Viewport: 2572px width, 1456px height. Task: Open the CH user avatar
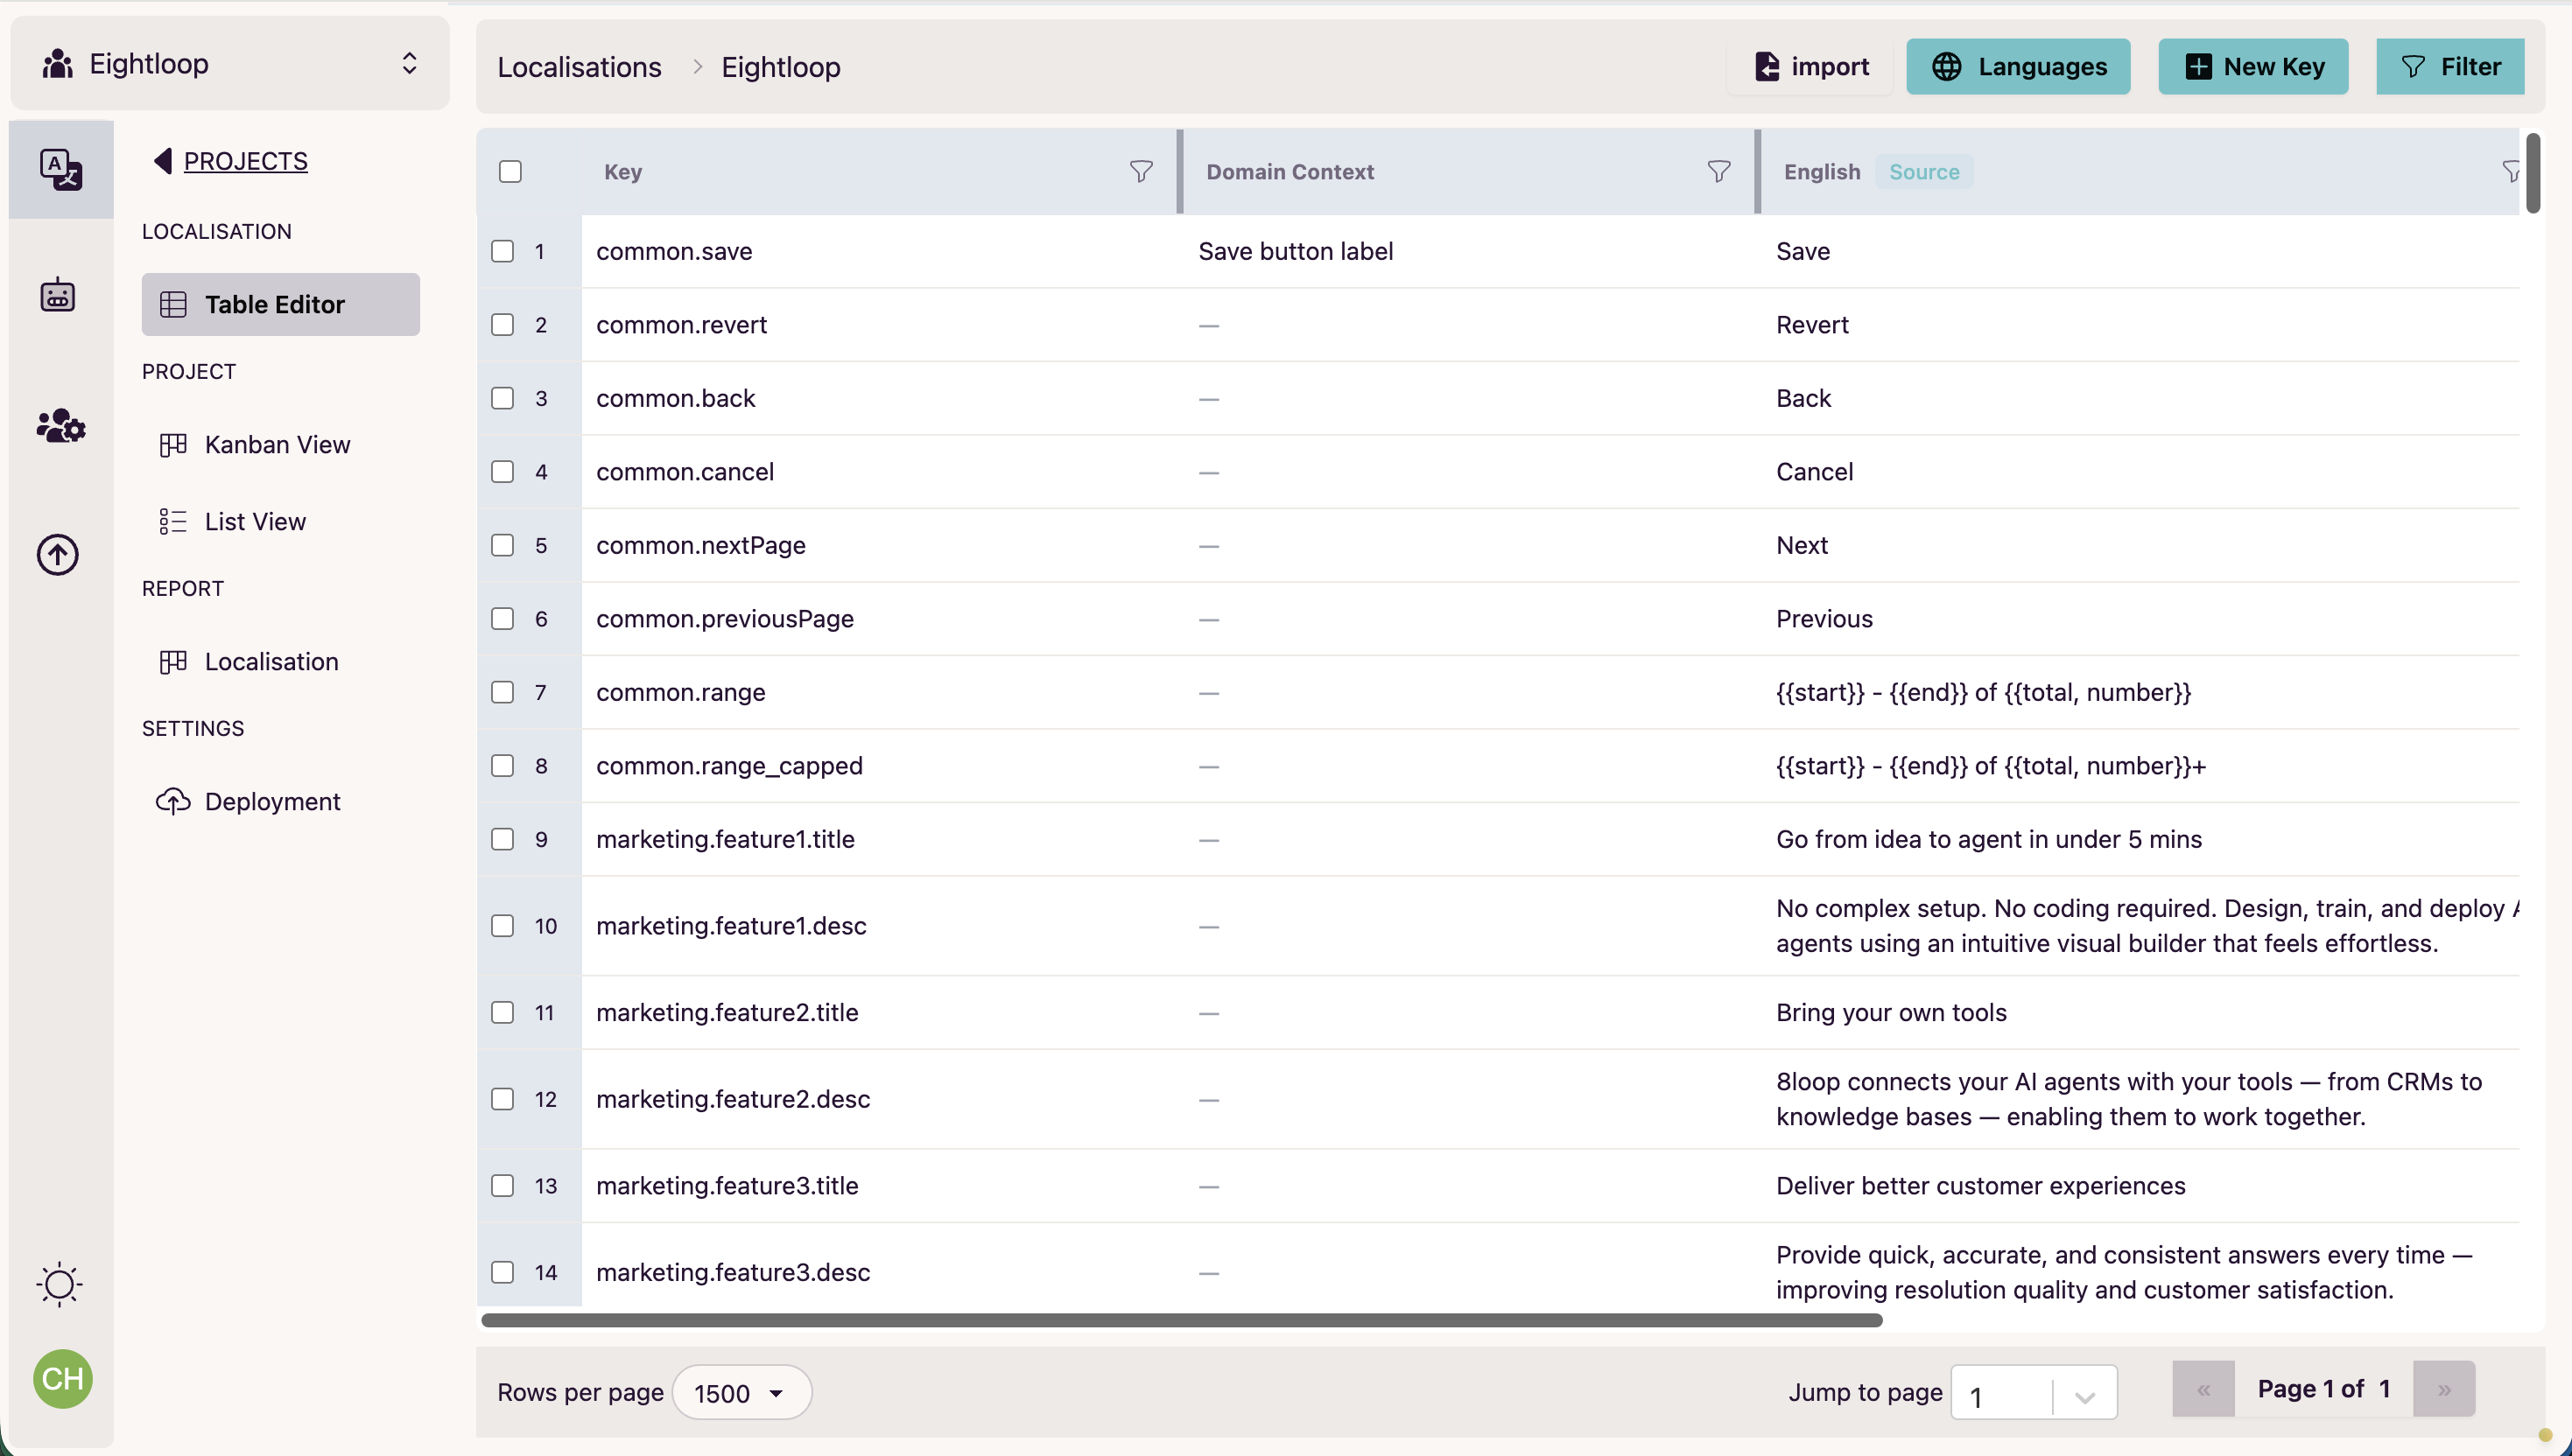(62, 1378)
